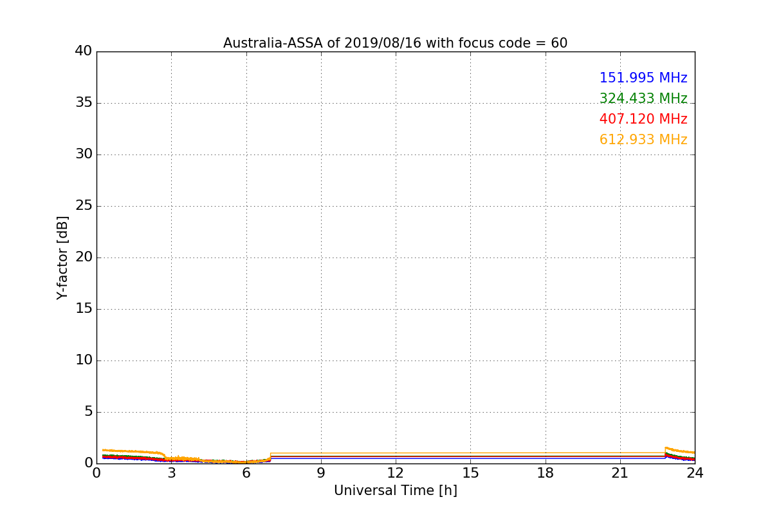Image resolution: width=772 pixels, height=515 pixels.
Task: Click the Y-factor [dB] axis label
Action: (62, 257)
